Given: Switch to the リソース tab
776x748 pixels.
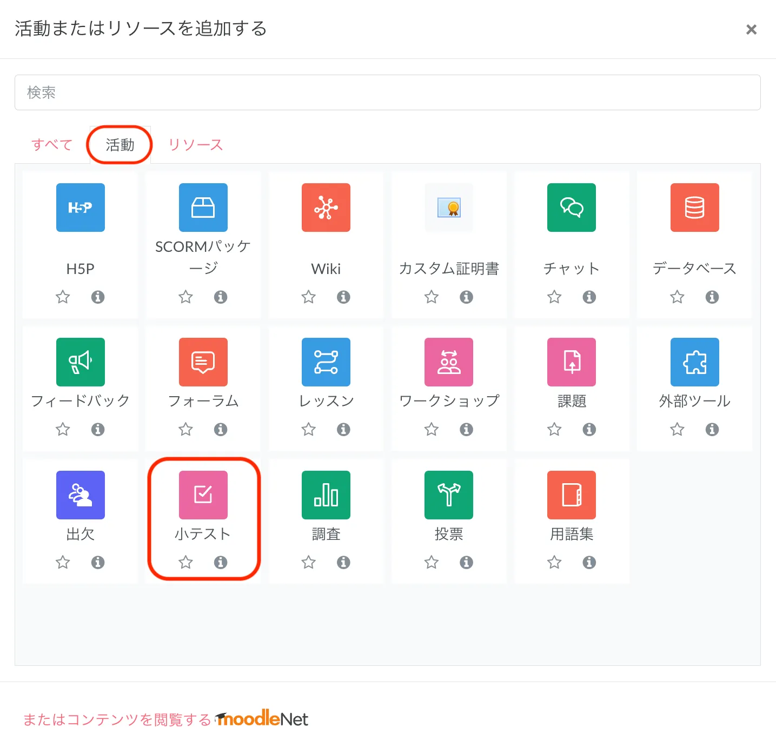Looking at the screenshot, I should click(195, 145).
